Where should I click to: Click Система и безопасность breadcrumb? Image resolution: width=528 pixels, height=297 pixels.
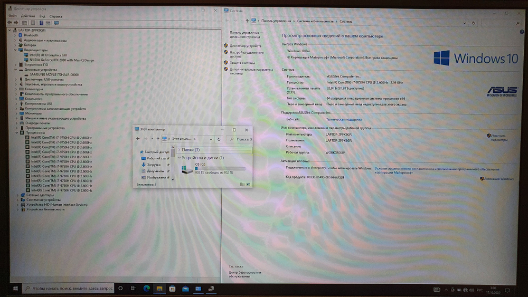tap(315, 21)
